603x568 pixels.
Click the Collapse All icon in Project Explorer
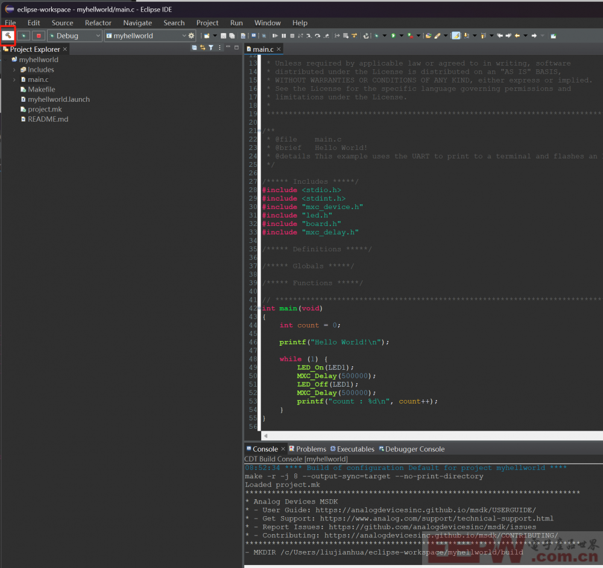194,48
